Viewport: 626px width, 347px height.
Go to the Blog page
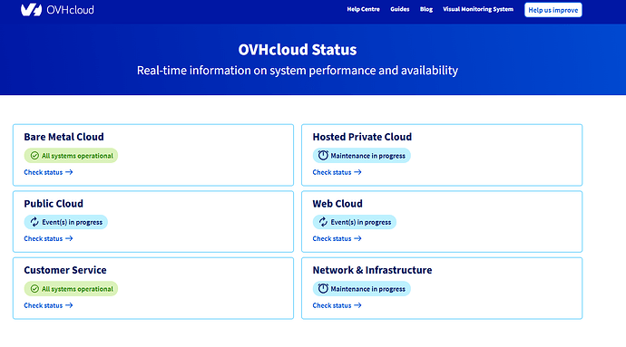(x=426, y=9)
